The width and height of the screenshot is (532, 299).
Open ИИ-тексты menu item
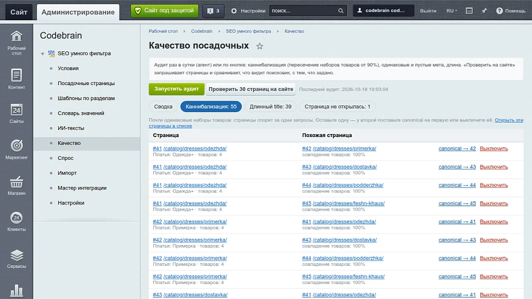[71, 128]
